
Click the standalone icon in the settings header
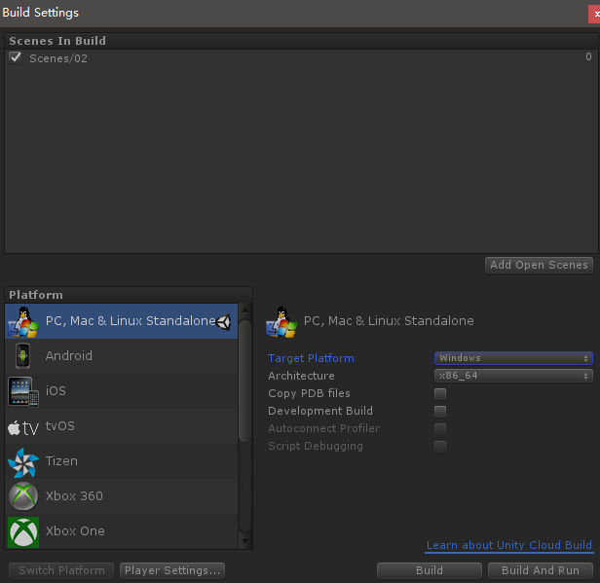281,322
